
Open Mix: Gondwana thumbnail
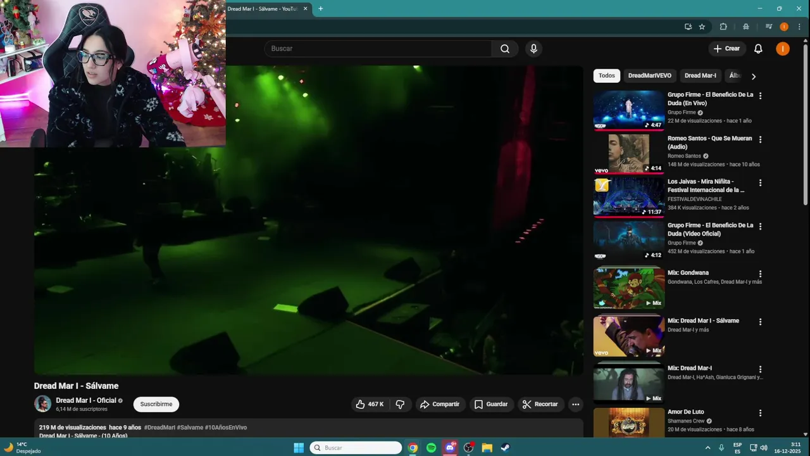click(x=629, y=288)
